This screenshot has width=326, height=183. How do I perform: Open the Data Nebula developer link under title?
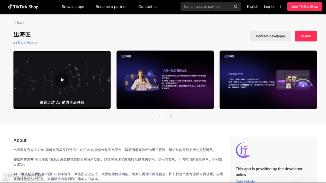pyautogui.click(x=28, y=42)
